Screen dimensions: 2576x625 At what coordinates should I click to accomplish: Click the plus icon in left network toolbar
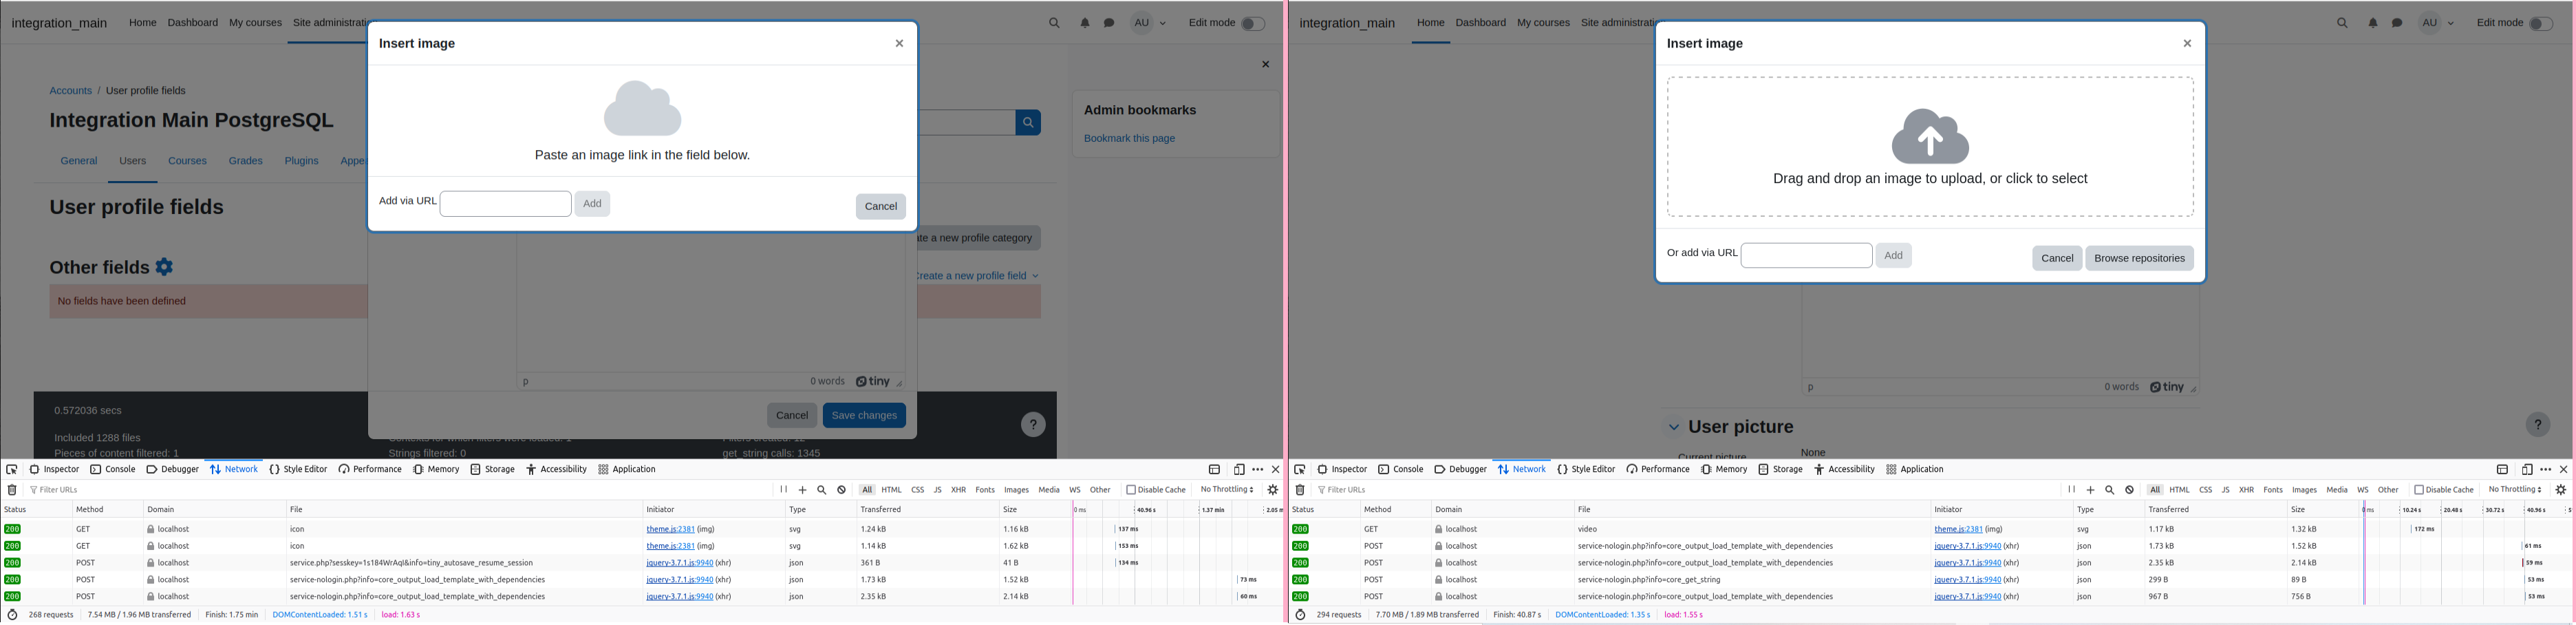802,491
